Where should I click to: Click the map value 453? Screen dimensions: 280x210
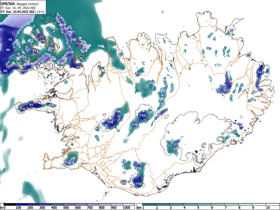(x=158, y=115)
